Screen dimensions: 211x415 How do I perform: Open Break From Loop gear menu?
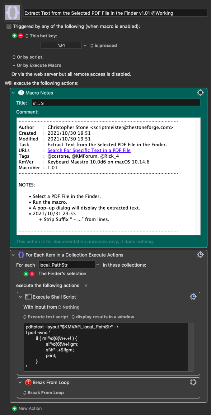pos(193,382)
